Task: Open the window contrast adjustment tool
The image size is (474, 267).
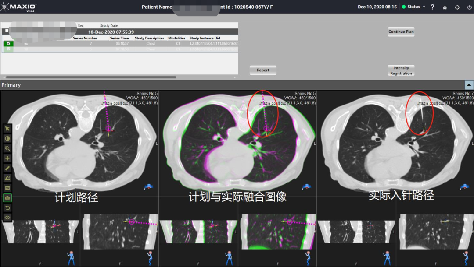Action: click(x=7, y=139)
